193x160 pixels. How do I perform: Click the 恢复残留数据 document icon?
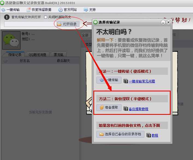[x=29, y=10]
